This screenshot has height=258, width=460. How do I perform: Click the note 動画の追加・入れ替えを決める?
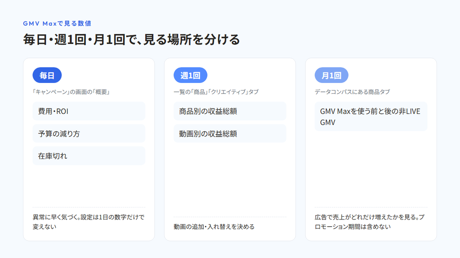(214, 227)
